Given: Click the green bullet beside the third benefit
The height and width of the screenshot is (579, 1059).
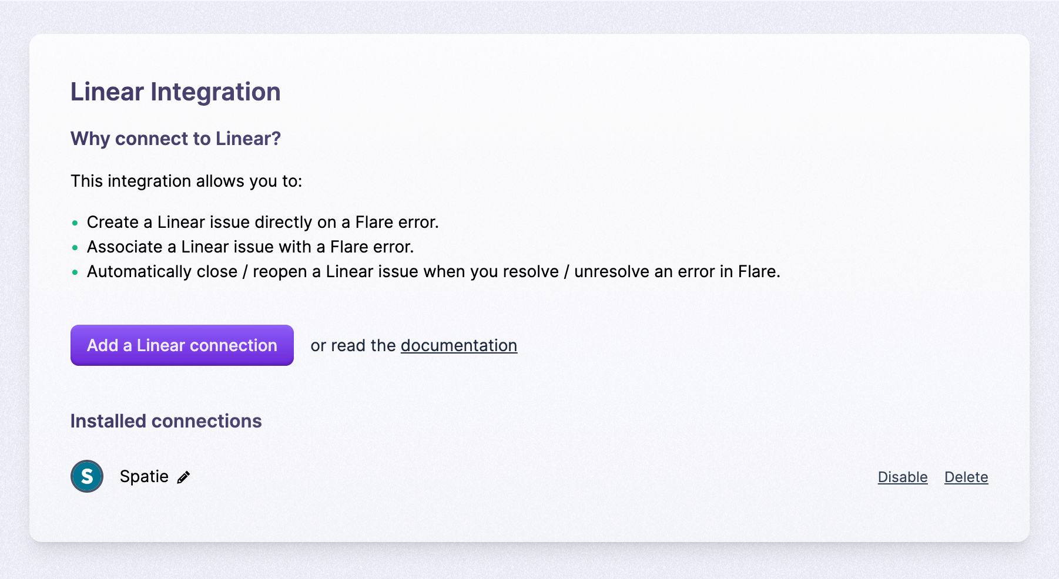Looking at the screenshot, I should pyautogui.click(x=75, y=272).
